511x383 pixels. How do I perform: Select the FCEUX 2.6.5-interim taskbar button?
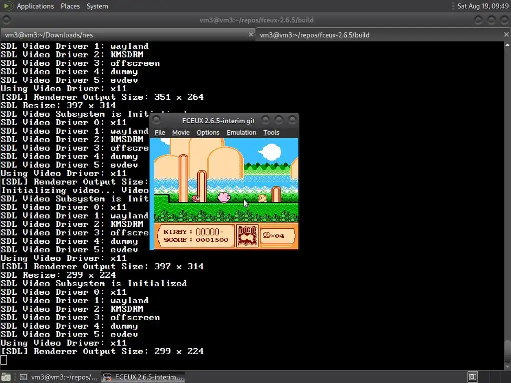pyautogui.click(x=143, y=377)
